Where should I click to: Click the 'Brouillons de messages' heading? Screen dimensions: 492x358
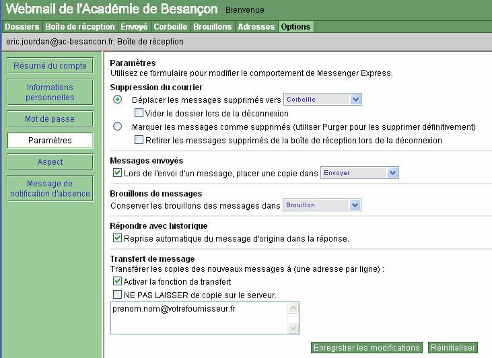click(156, 194)
